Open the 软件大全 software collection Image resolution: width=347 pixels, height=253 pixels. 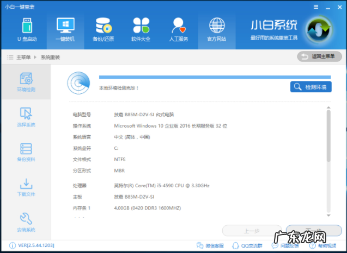pos(141,30)
